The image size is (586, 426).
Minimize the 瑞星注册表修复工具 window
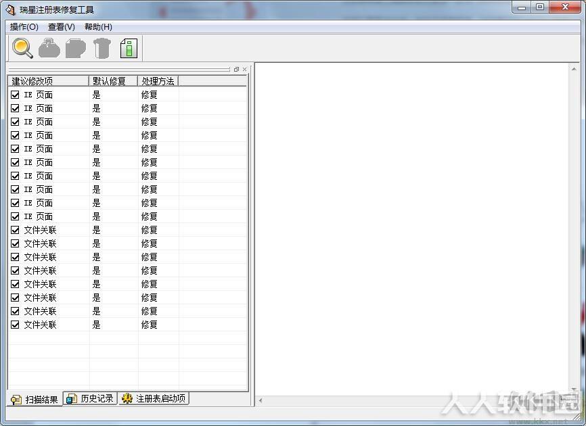(522, 7)
